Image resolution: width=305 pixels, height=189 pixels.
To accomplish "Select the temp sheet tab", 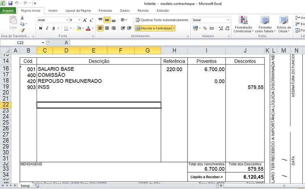I will click(x=25, y=186).
